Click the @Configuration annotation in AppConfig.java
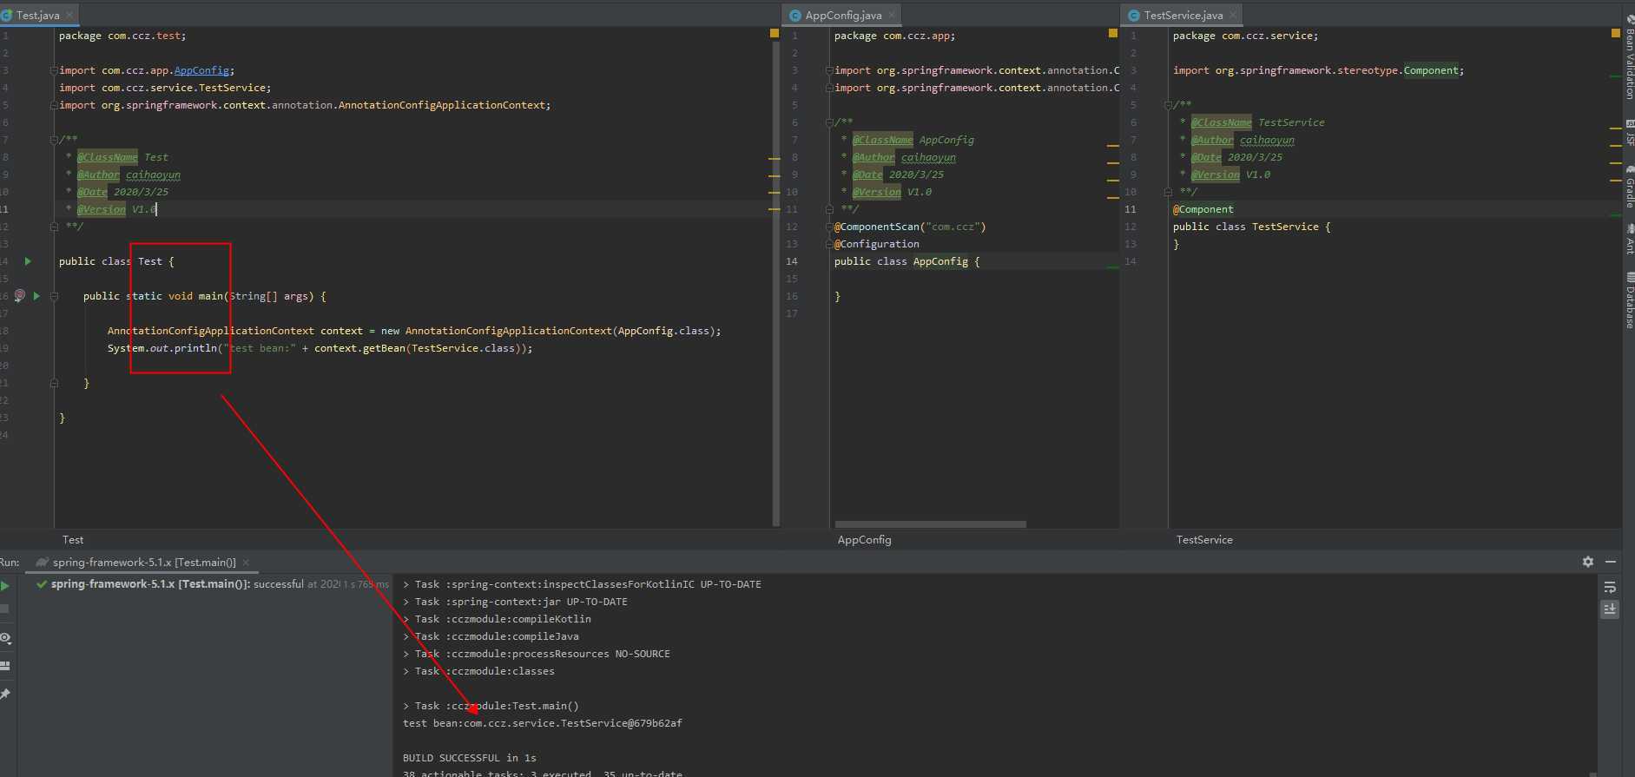Screen dimensions: 1635x777 coord(876,244)
